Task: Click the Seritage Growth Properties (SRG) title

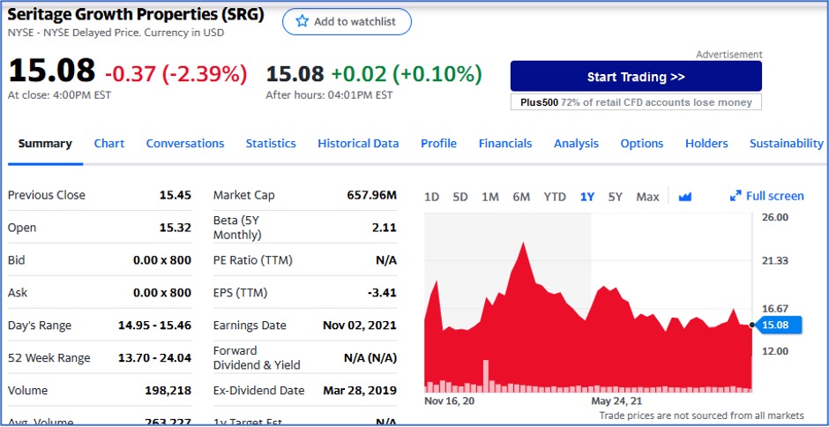Action: click(135, 14)
